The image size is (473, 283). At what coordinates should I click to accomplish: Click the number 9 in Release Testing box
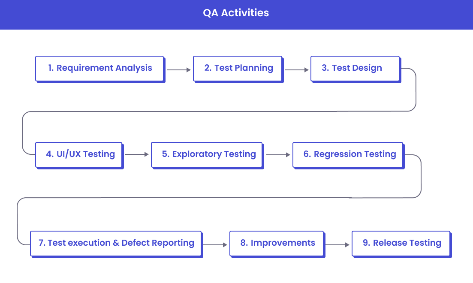366,243
